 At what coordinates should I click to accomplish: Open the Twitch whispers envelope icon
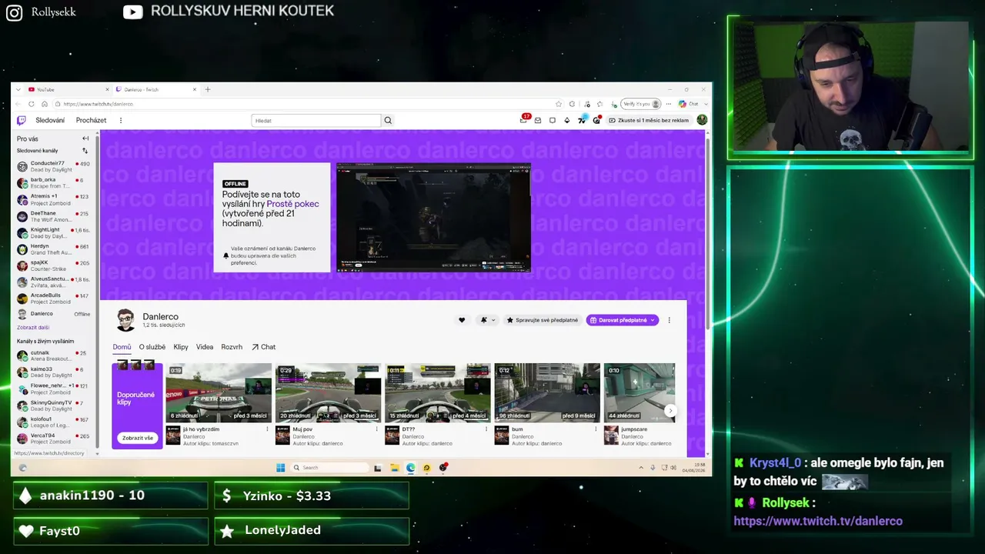(x=538, y=120)
